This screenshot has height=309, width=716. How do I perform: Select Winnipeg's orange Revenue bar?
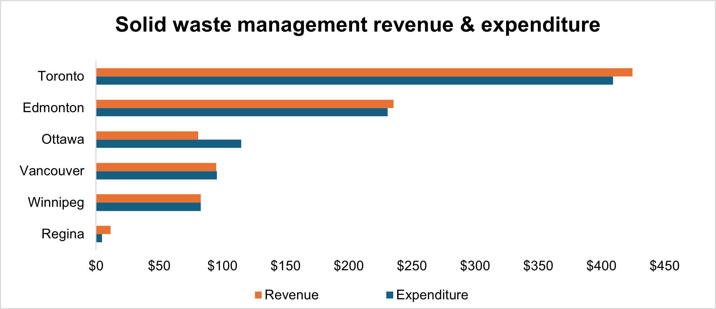tap(148, 198)
